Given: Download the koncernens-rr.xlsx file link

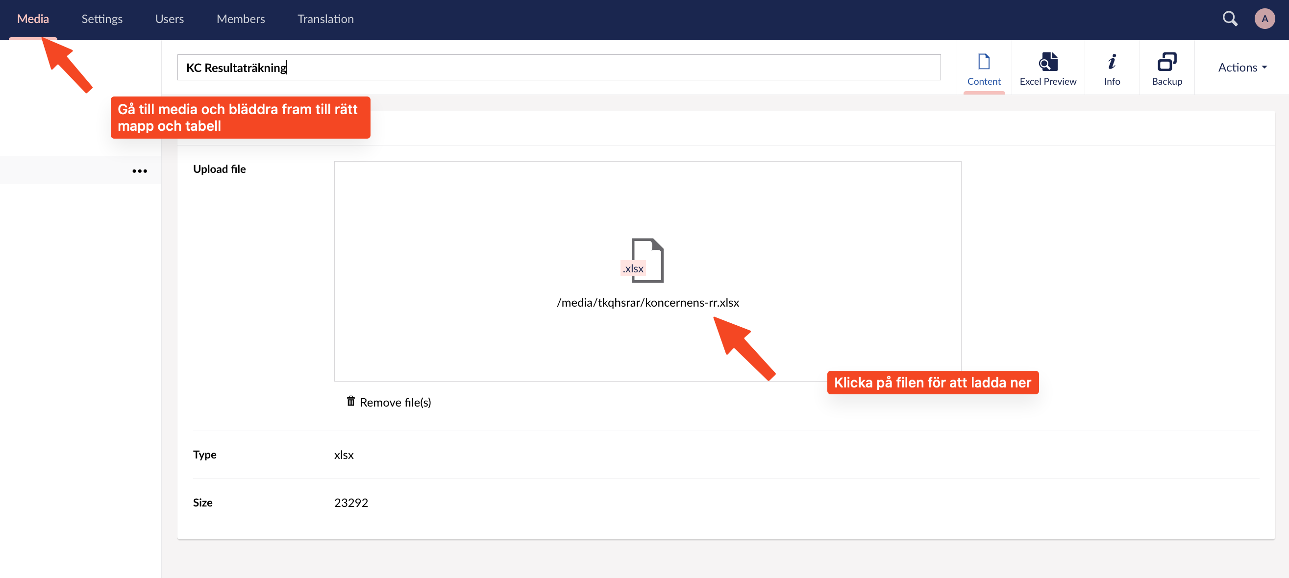Looking at the screenshot, I should point(647,303).
